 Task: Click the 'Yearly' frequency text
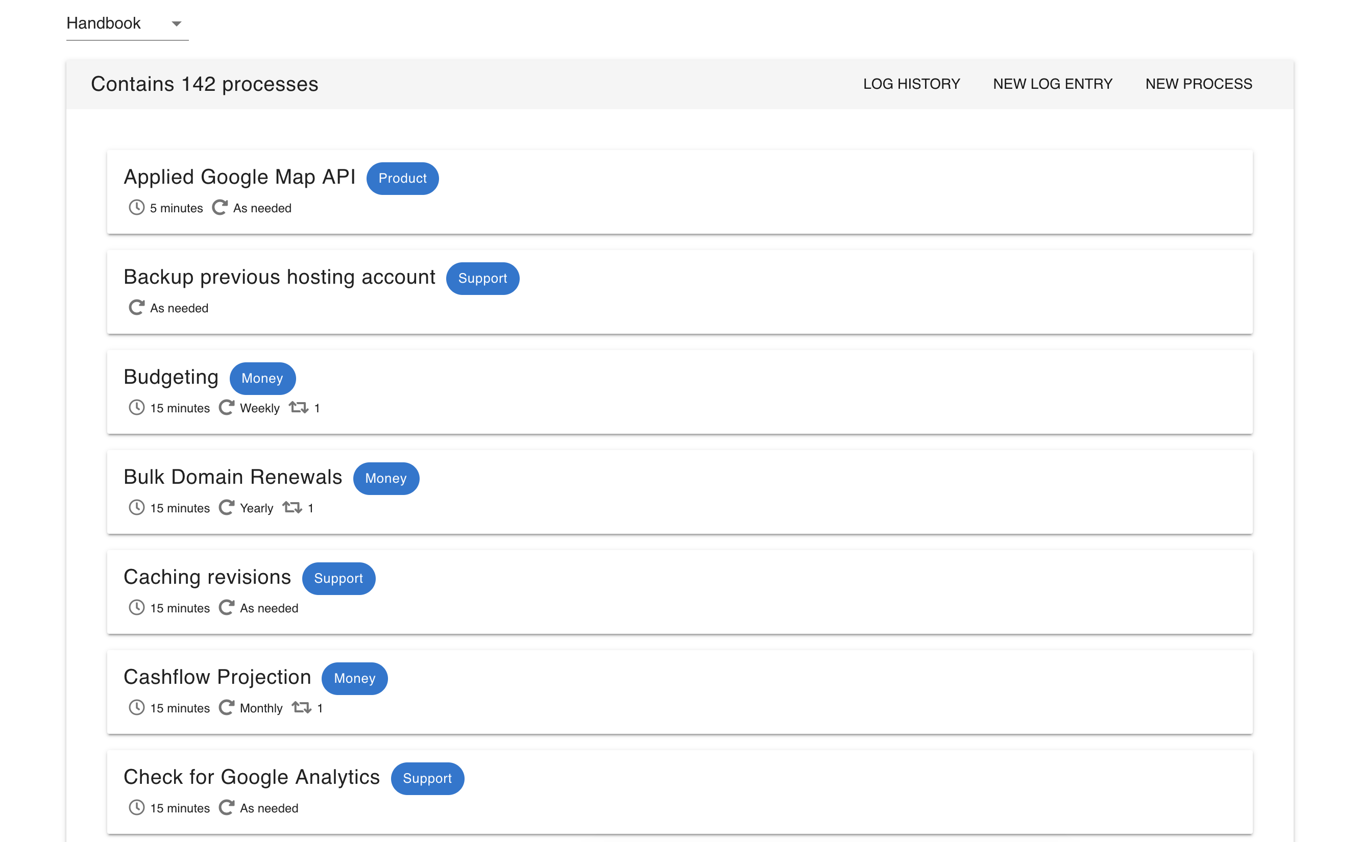pos(256,508)
